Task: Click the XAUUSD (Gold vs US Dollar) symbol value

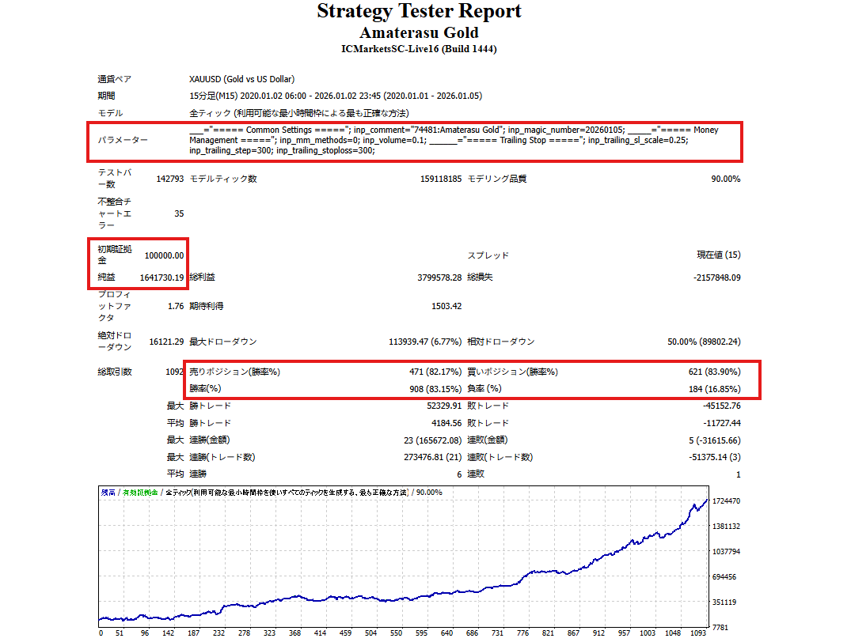Action: (241, 79)
